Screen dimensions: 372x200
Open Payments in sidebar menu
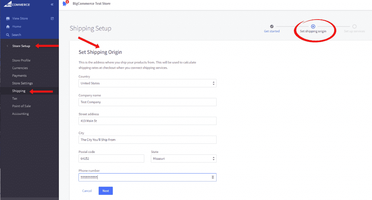click(19, 75)
